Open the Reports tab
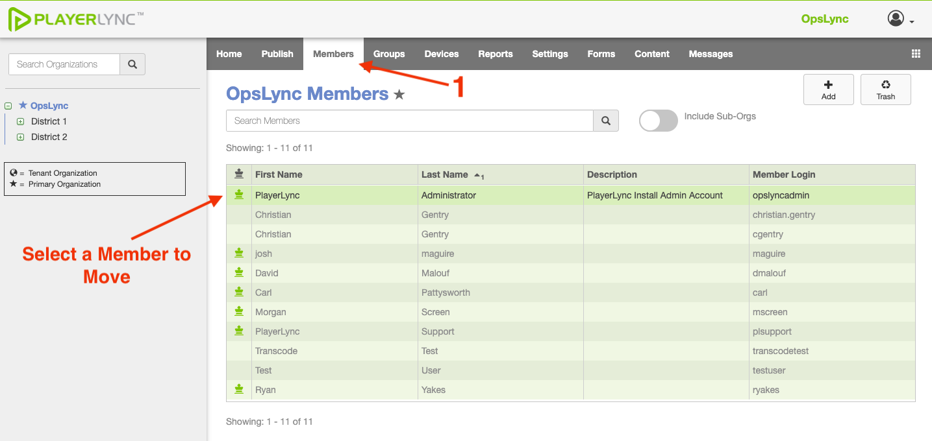Screen dimensions: 932x441 496,54
